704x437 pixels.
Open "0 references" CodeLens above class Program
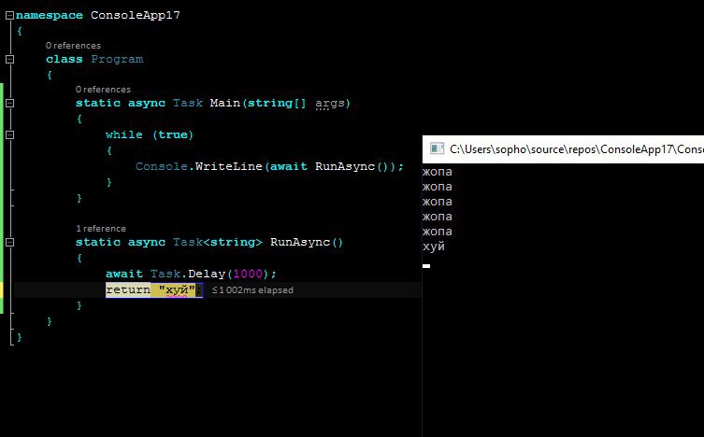pos(73,45)
